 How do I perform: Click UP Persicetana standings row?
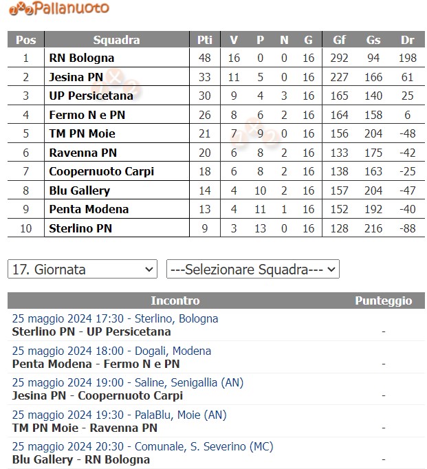(91, 96)
